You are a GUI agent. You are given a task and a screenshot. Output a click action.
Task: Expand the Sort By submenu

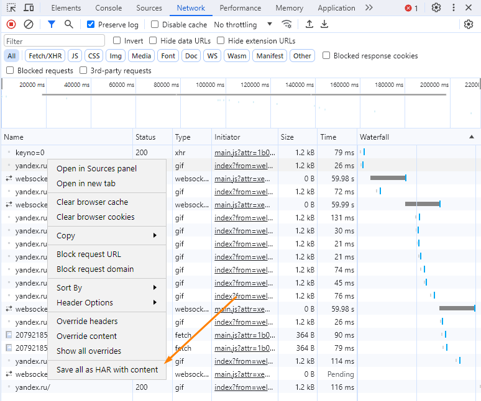point(107,287)
